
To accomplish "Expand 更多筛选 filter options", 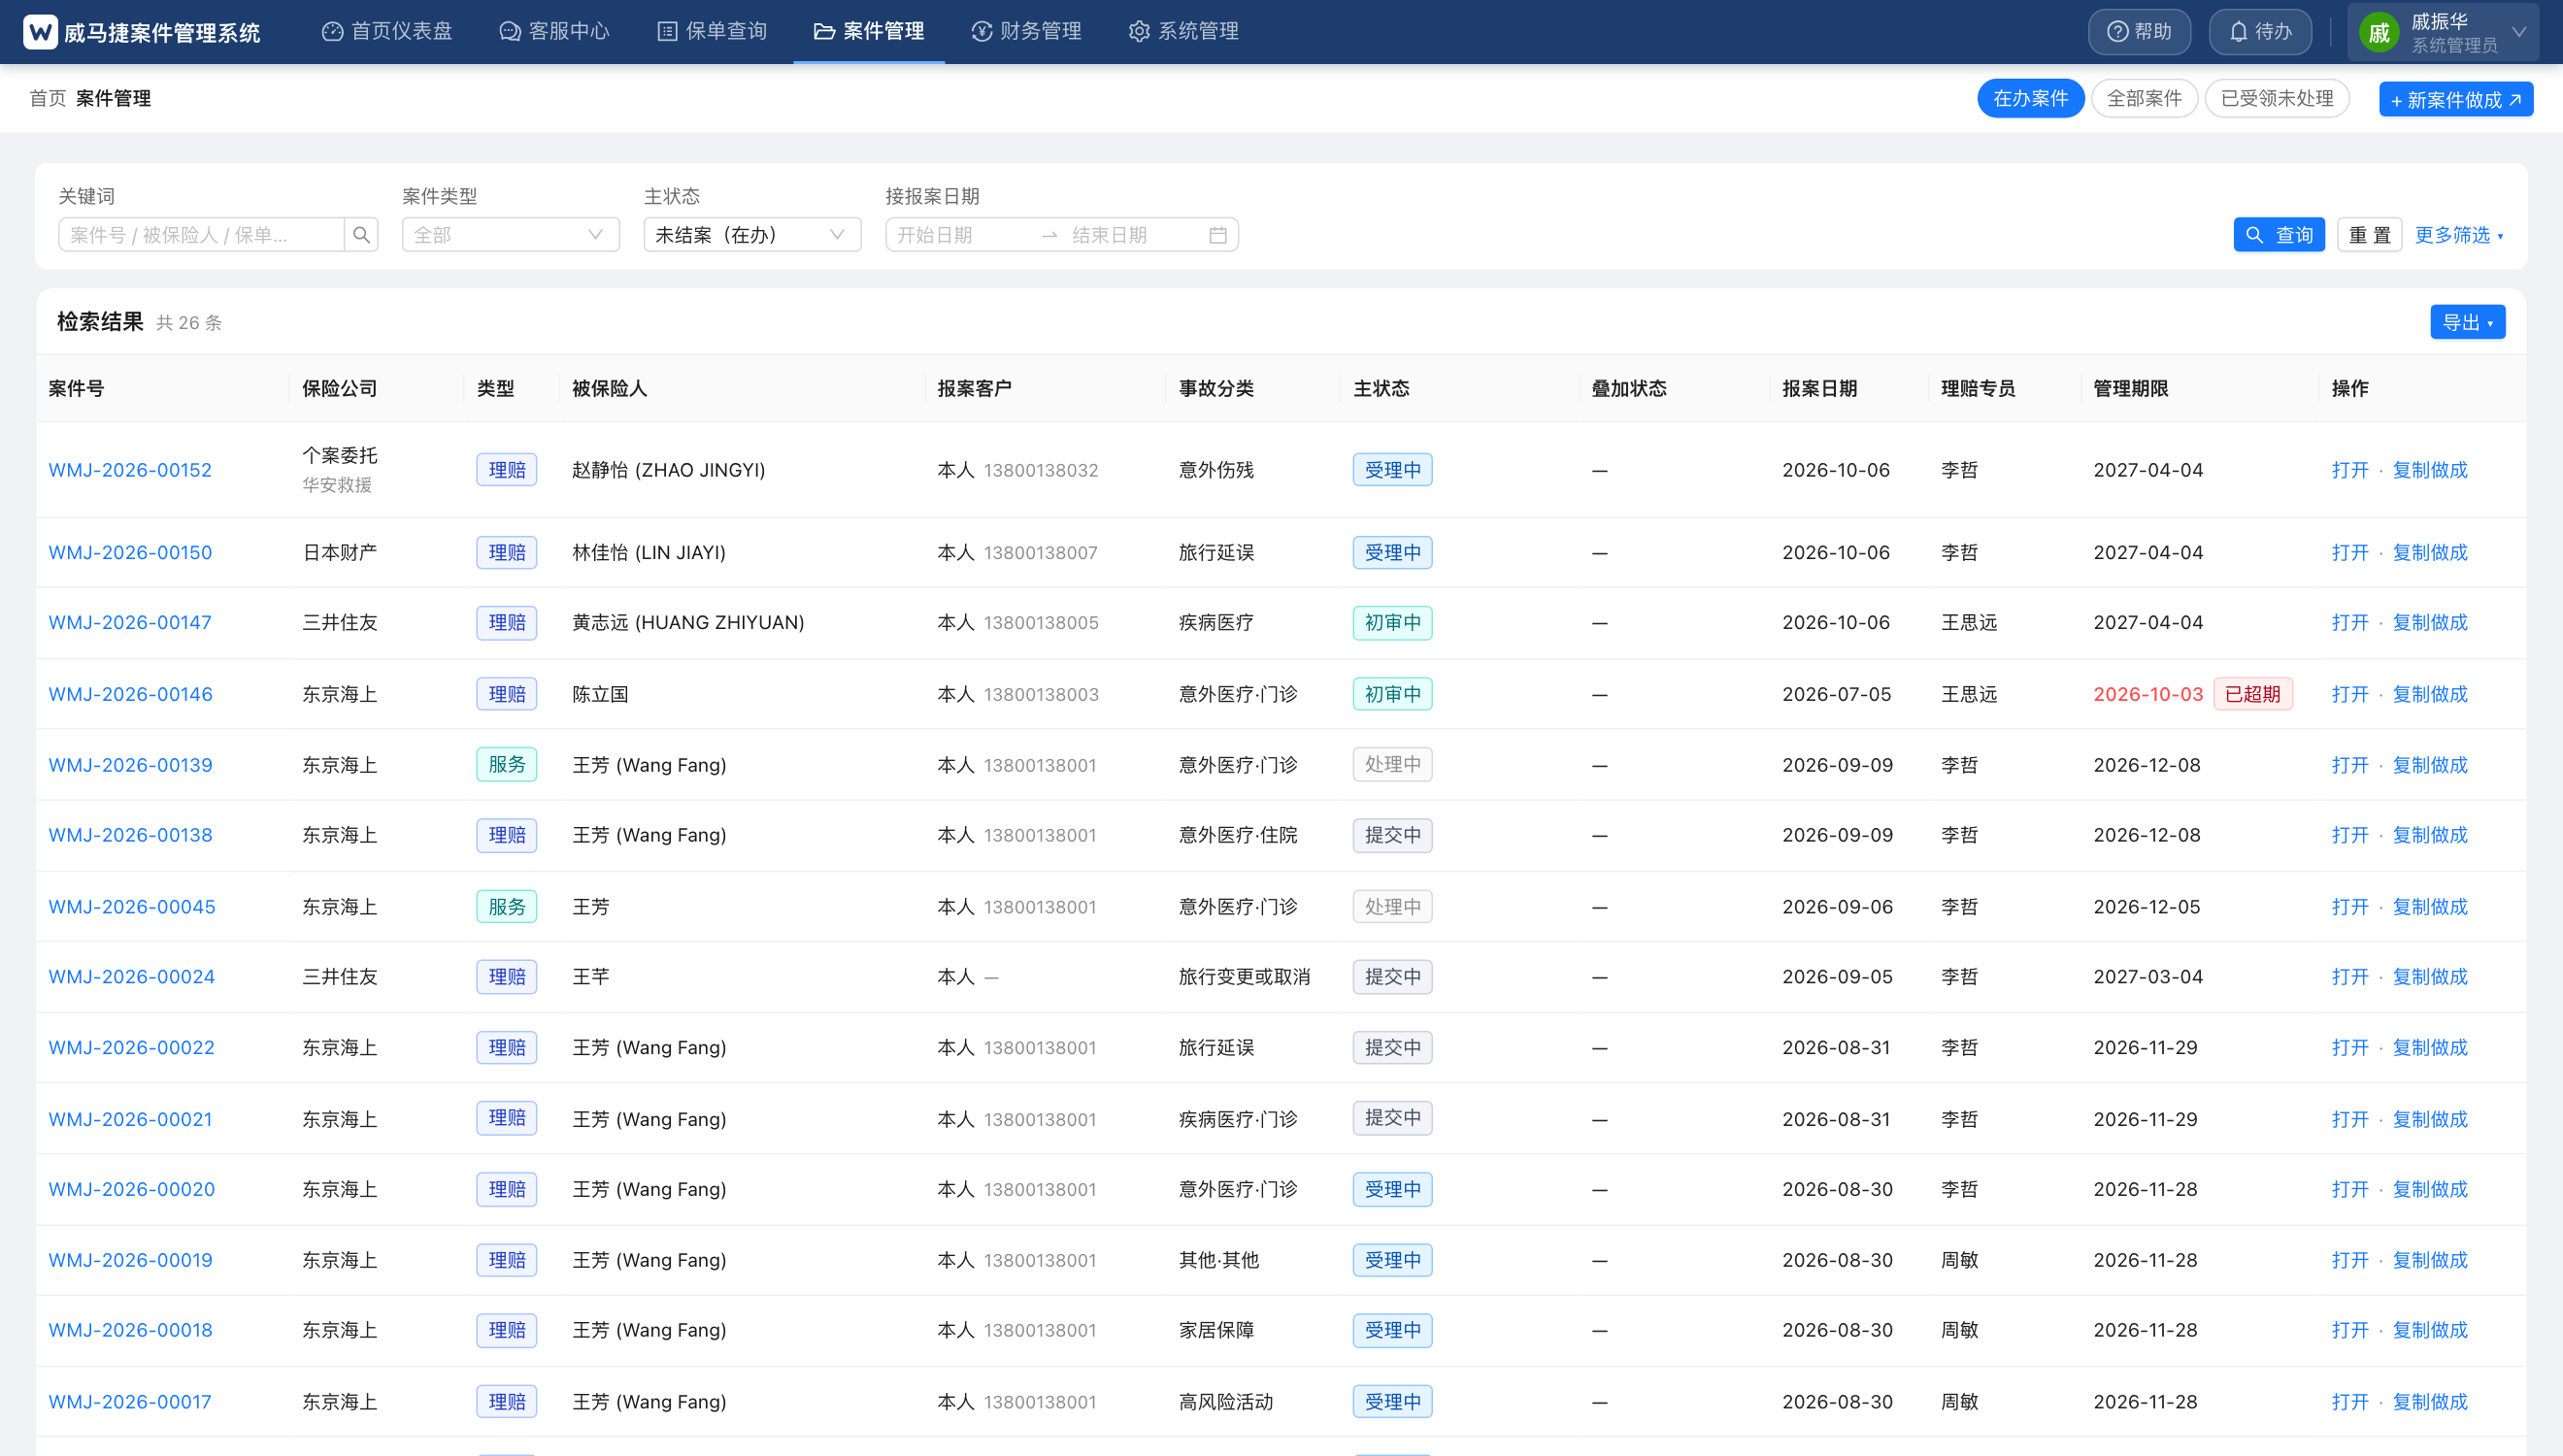I will [x=2459, y=235].
